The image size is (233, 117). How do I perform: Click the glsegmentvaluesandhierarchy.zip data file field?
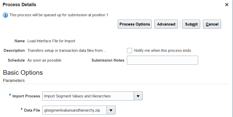[74, 110]
